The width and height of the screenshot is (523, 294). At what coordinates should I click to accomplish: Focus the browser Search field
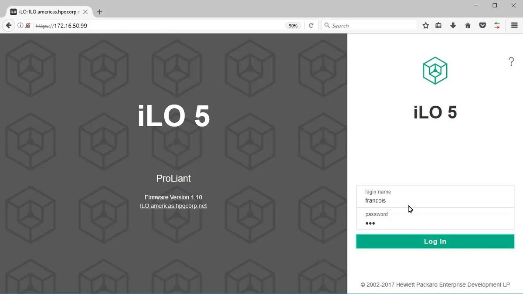(370, 26)
